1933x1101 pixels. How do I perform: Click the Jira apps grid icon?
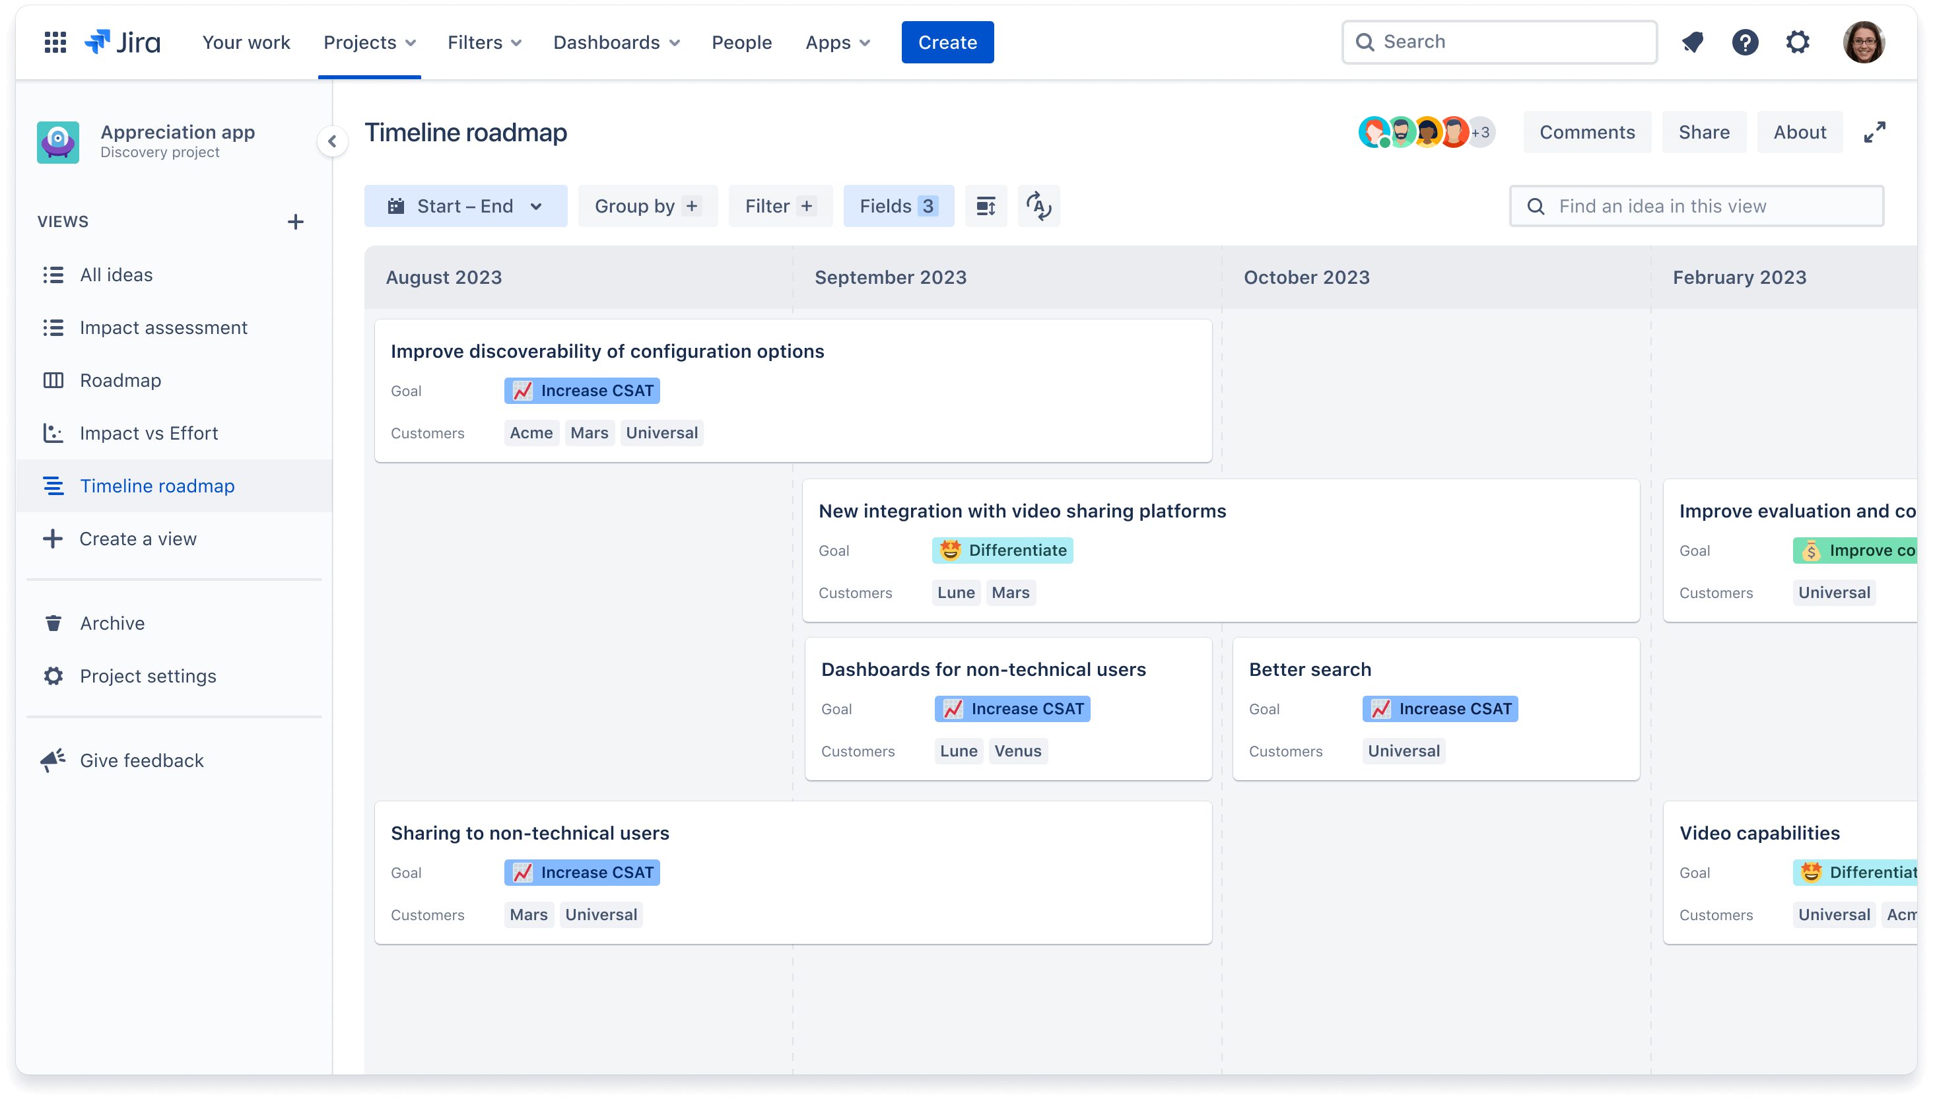(x=53, y=41)
